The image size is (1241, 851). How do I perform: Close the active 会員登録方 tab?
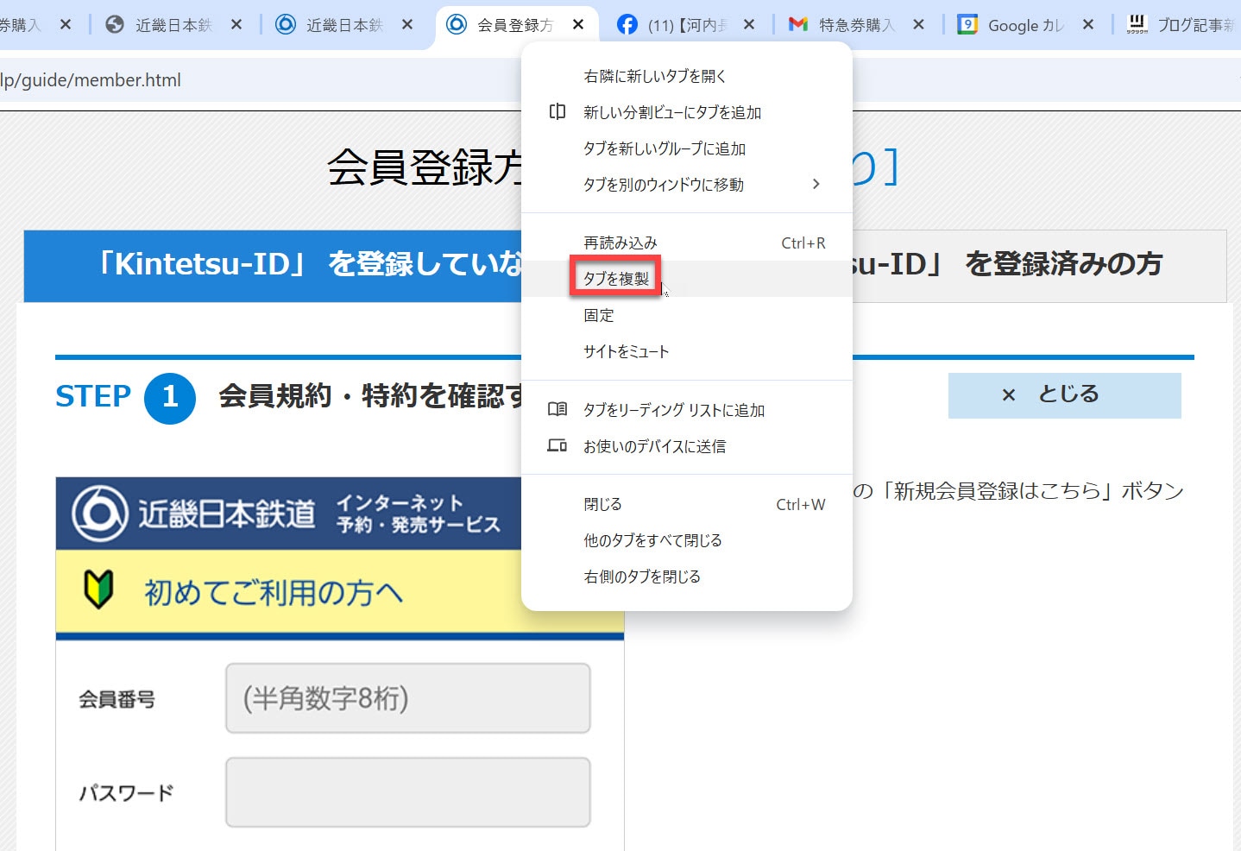(x=578, y=25)
